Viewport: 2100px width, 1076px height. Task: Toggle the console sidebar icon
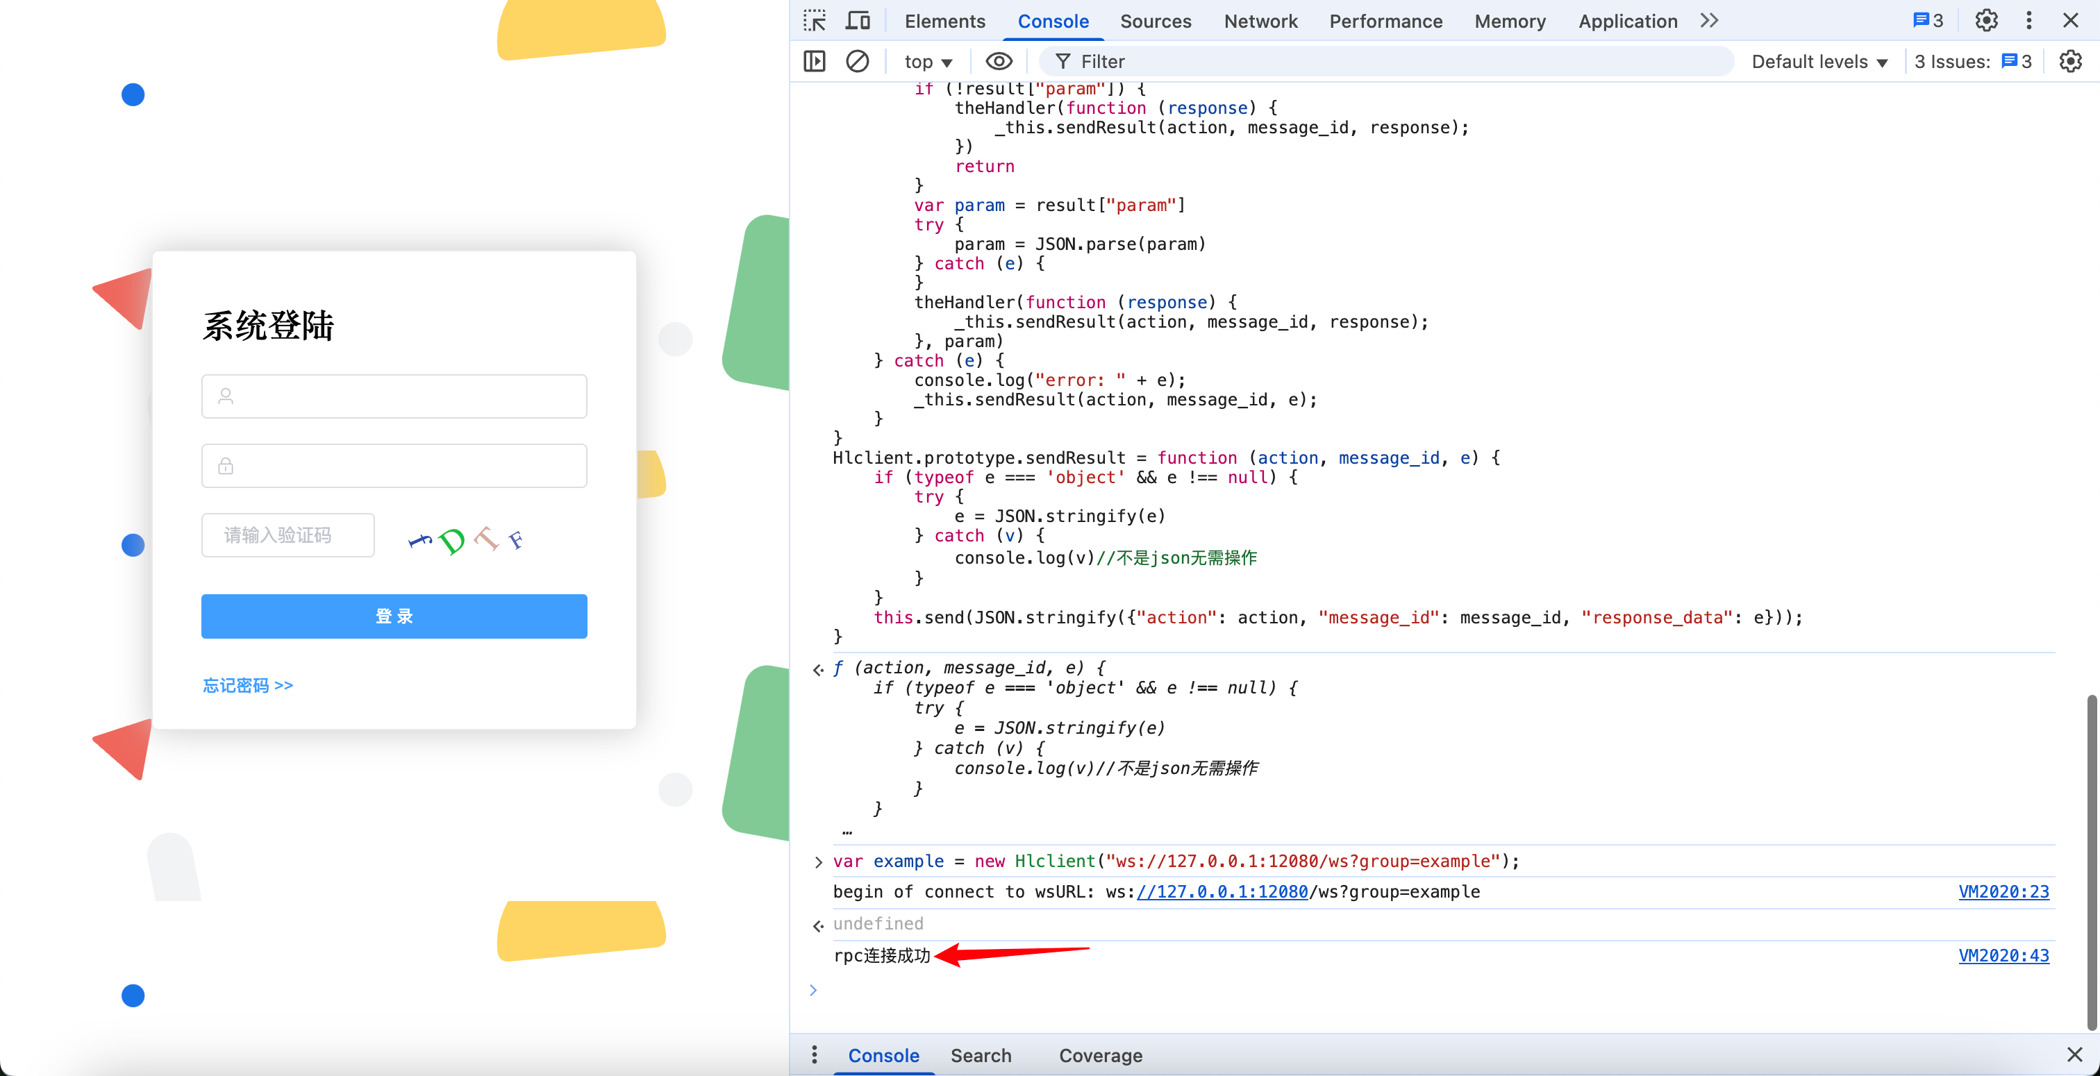(x=815, y=61)
